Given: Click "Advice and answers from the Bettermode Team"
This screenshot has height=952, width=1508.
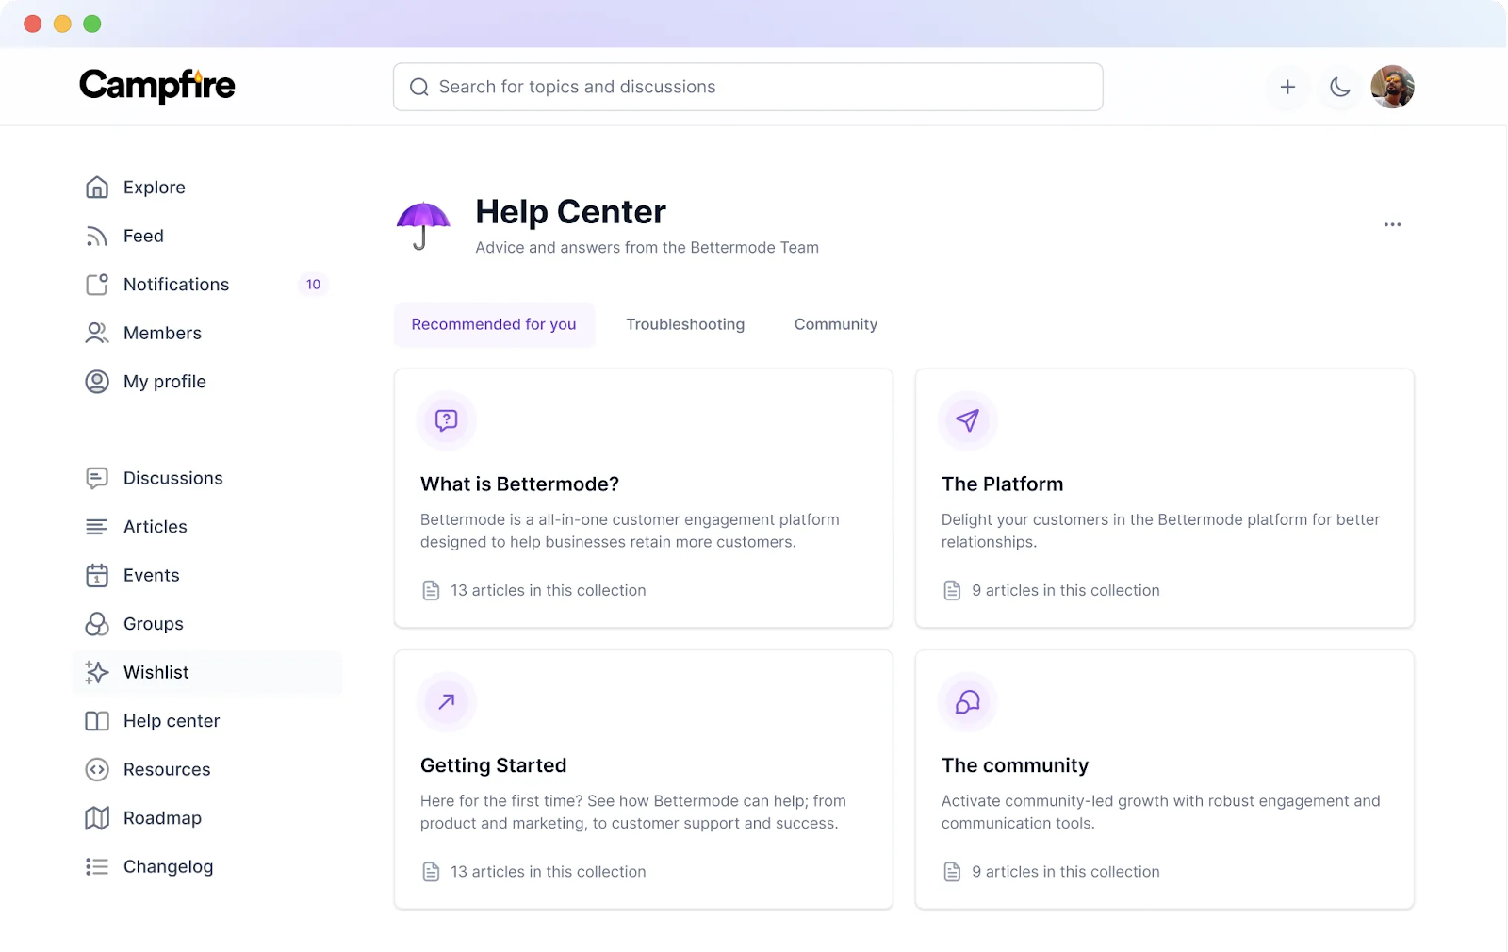Looking at the screenshot, I should pos(647,248).
